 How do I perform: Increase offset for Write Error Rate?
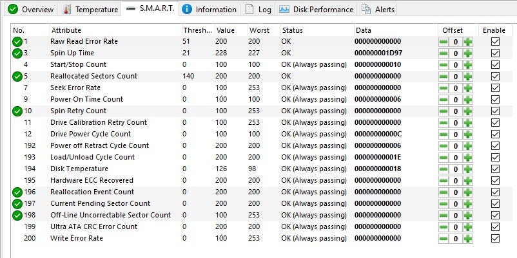[467, 239]
